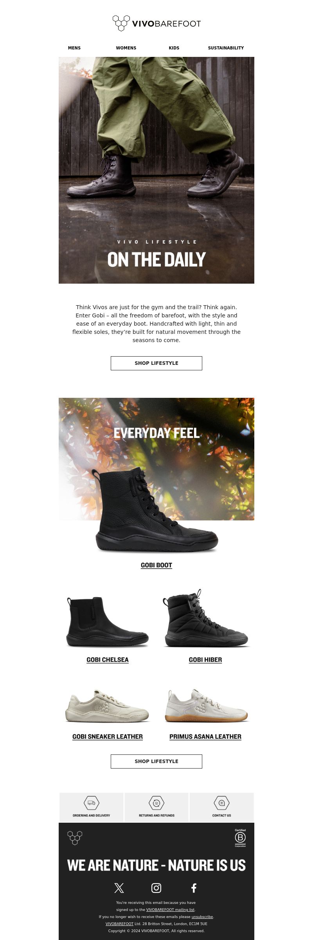
Task: Click the first Shop Lifestyle button
Action: [156, 363]
